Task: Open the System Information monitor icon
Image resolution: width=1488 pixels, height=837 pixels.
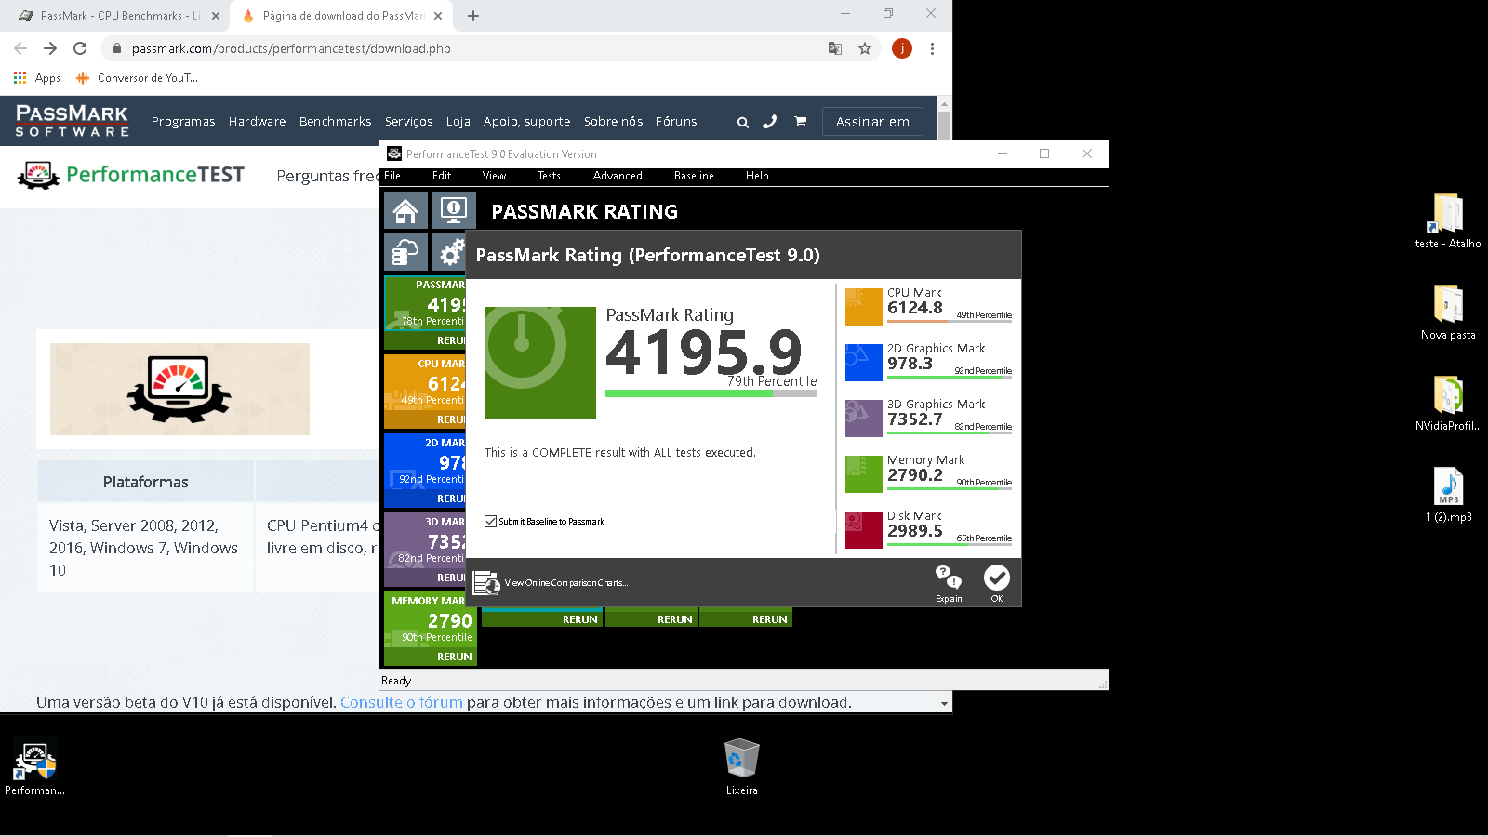Action: tap(454, 210)
